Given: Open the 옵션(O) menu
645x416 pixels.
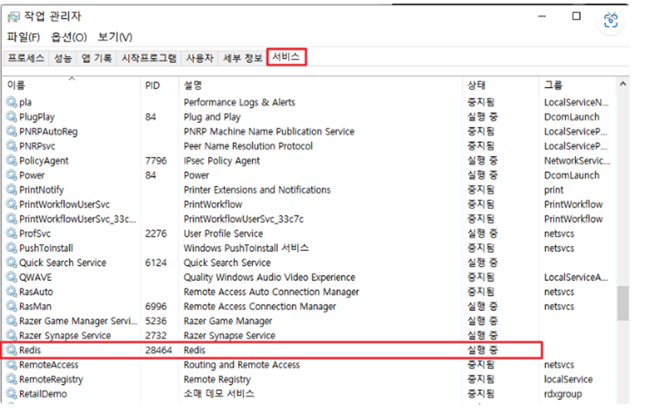Looking at the screenshot, I should (x=69, y=37).
